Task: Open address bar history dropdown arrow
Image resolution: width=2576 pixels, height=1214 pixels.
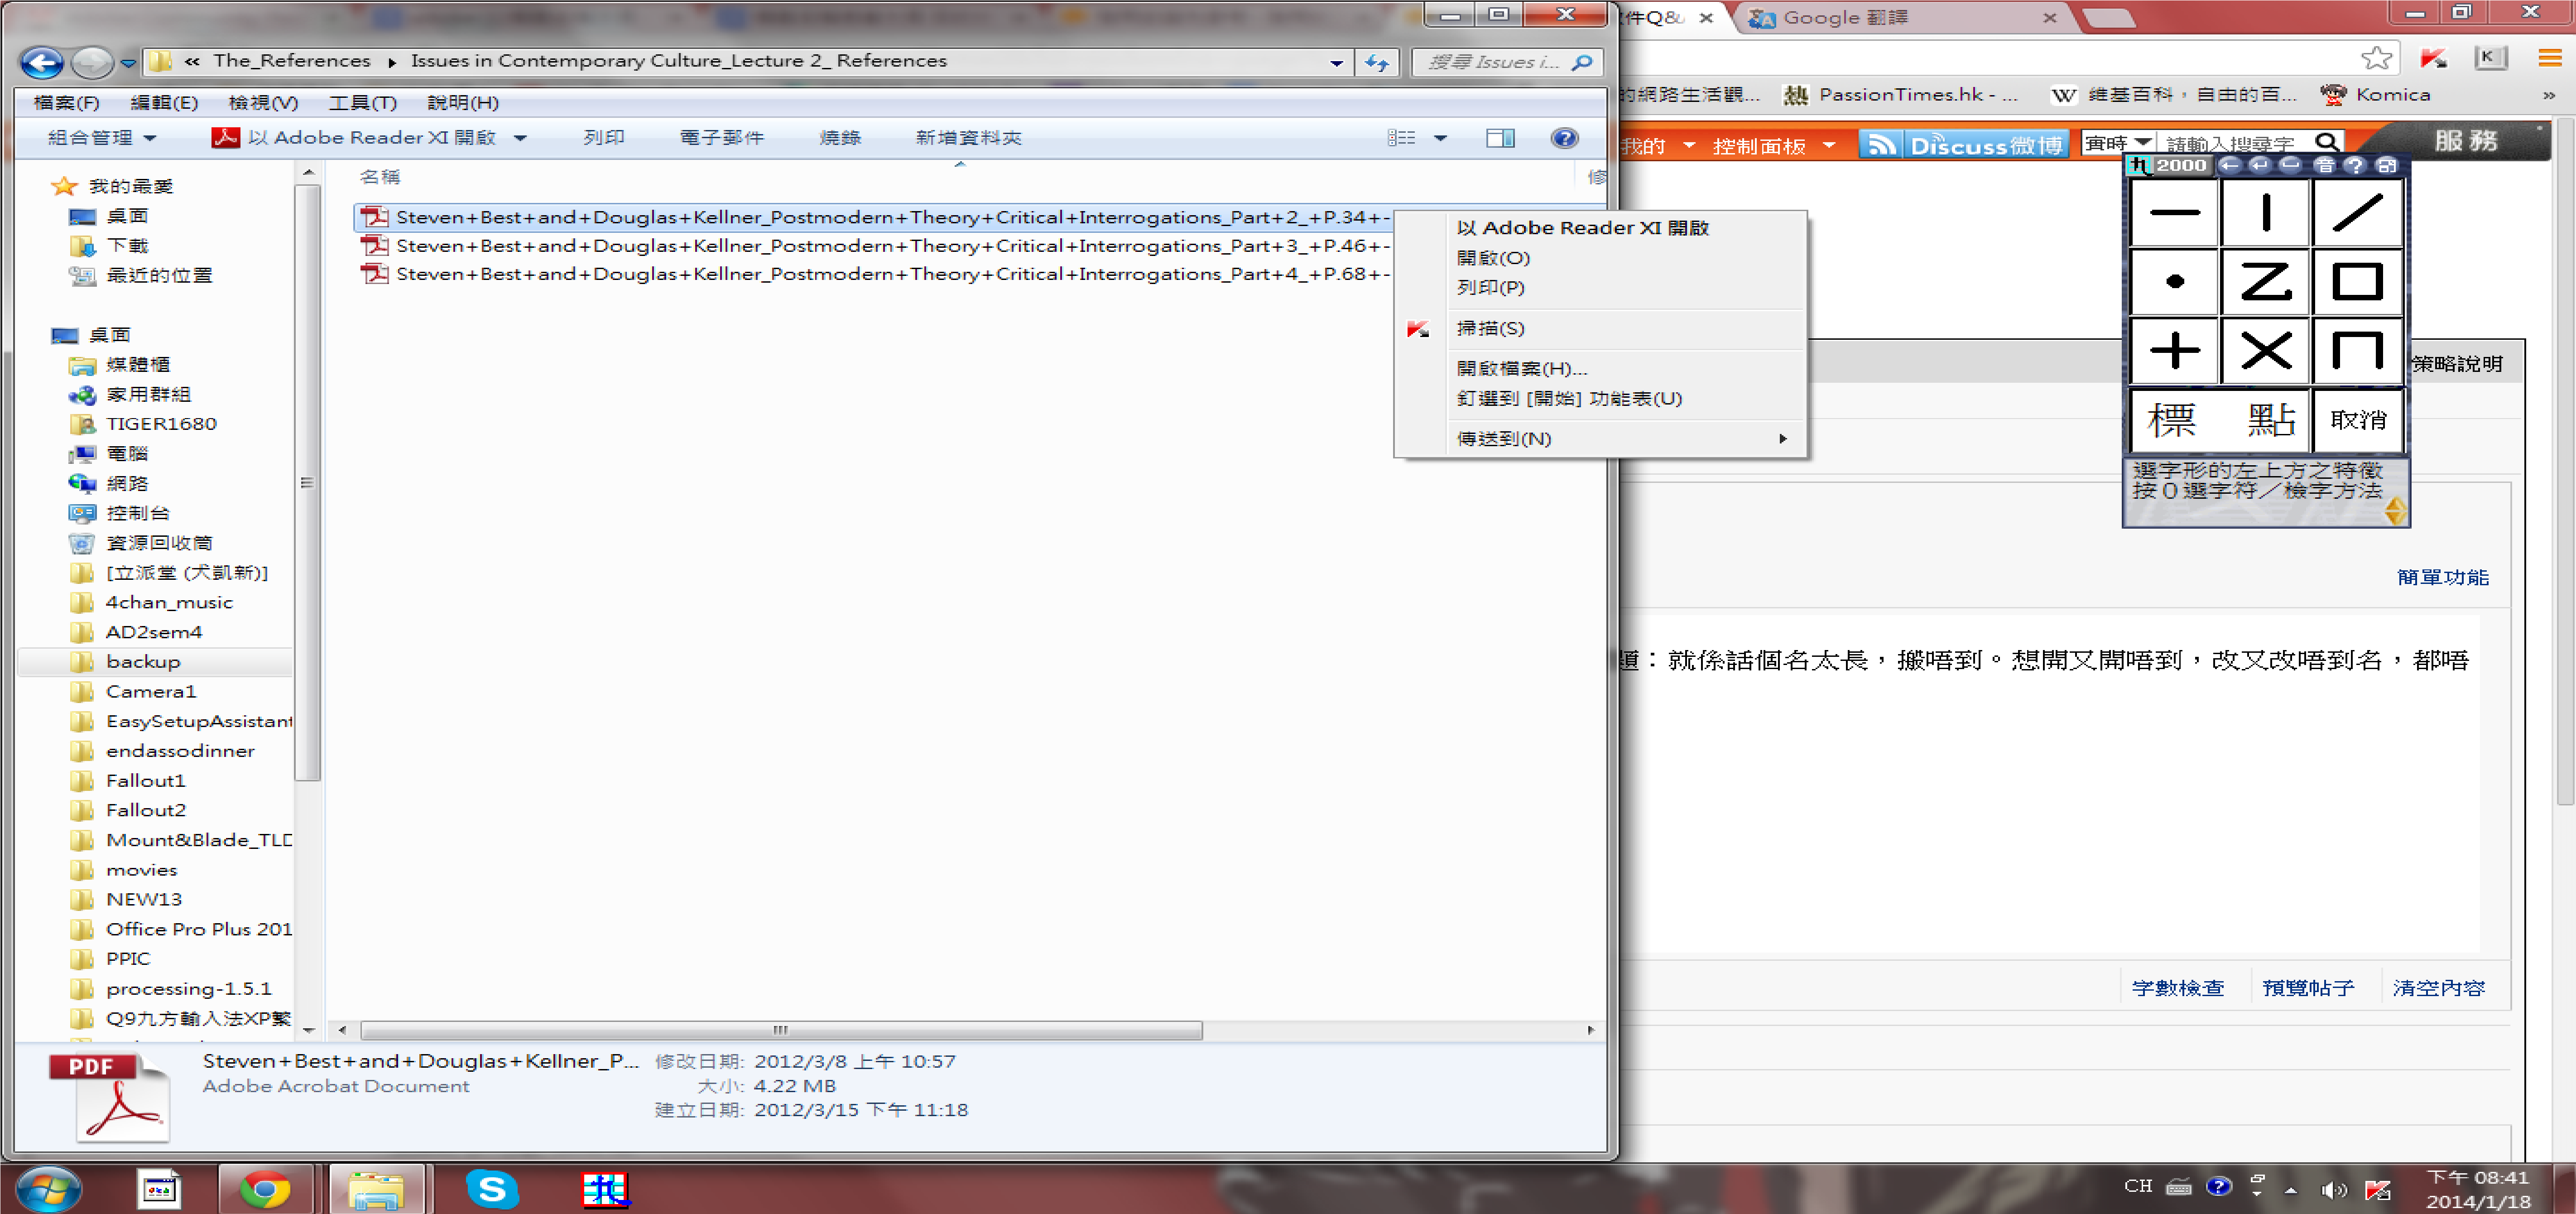Action: (x=1336, y=63)
